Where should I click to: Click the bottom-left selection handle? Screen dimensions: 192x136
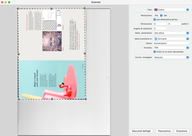pyautogui.click(x=19, y=99)
